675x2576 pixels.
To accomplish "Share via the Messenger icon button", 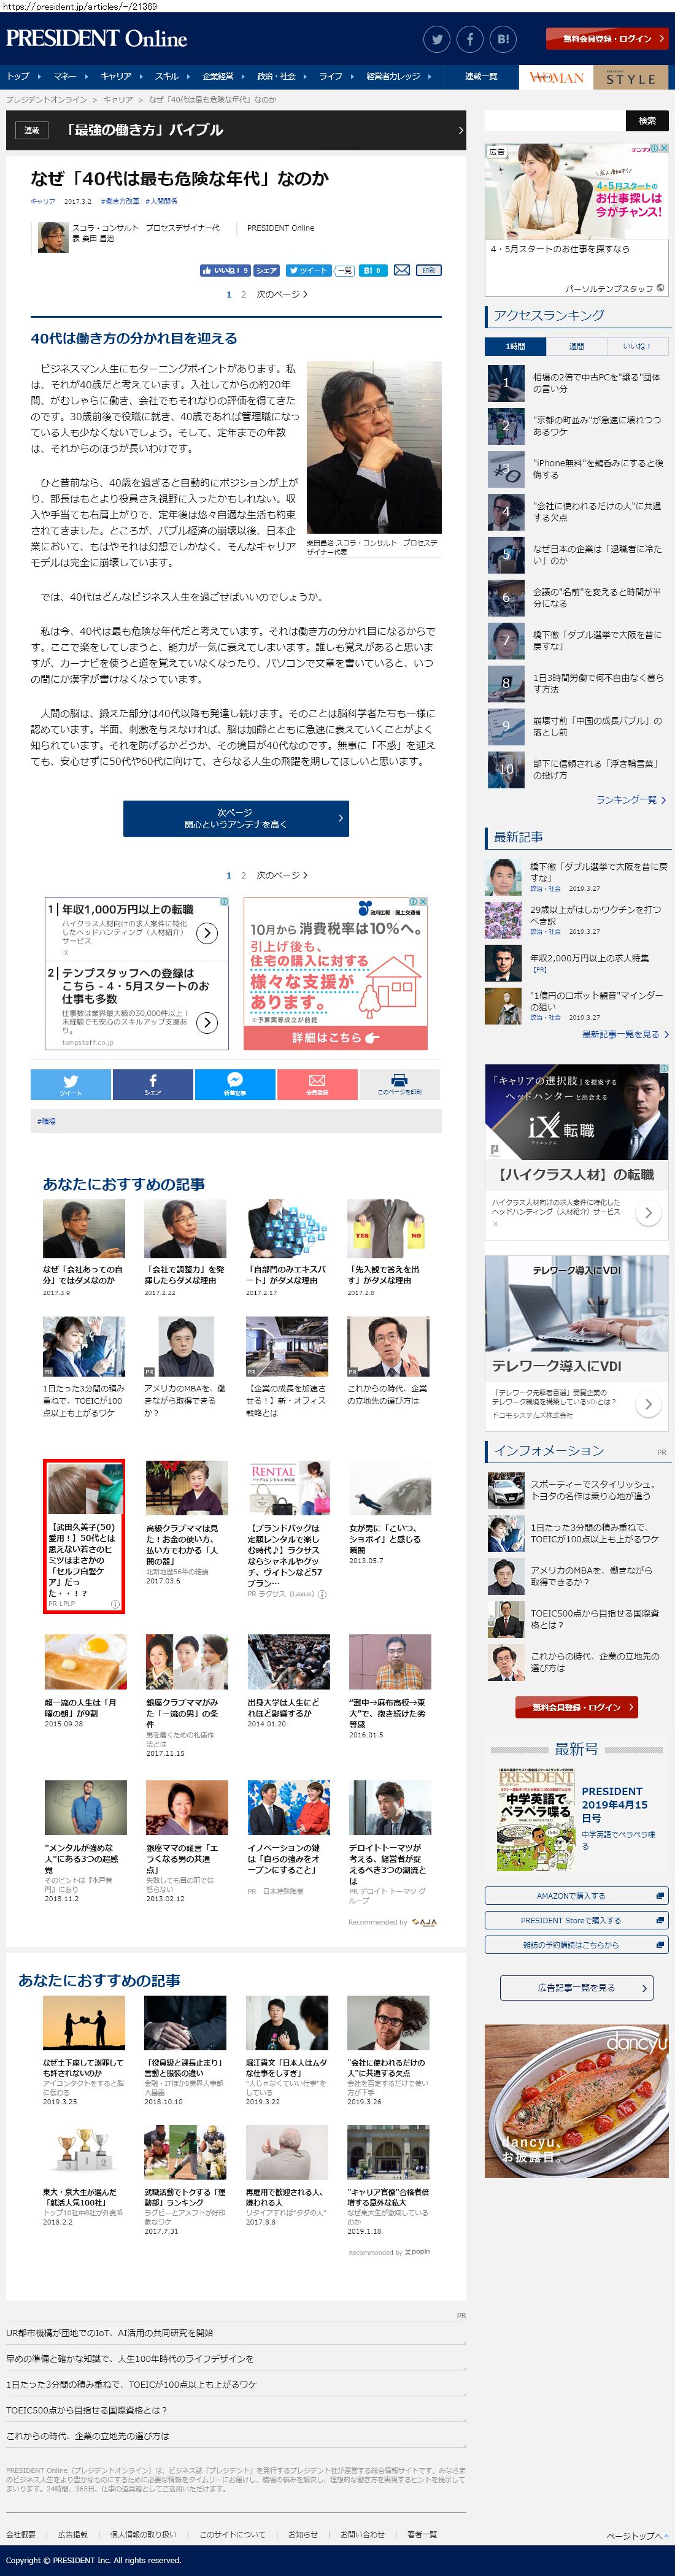I will [x=235, y=1084].
